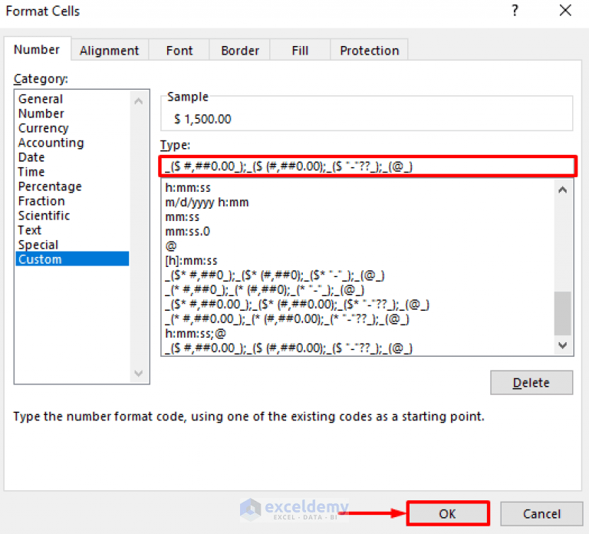
Task: Switch to the Number tab
Action: (37, 50)
